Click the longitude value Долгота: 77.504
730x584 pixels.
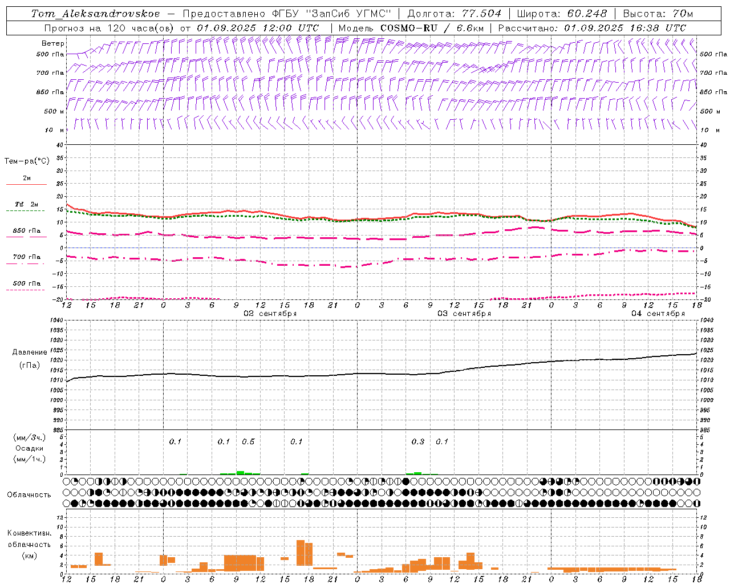(x=455, y=14)
